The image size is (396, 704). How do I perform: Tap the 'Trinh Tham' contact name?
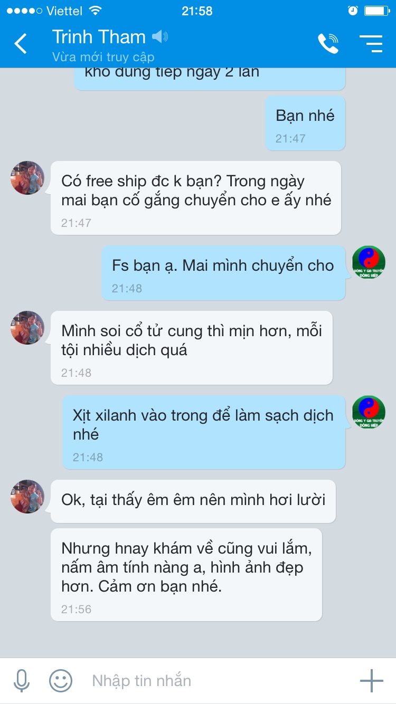click(x=99, y=37)
